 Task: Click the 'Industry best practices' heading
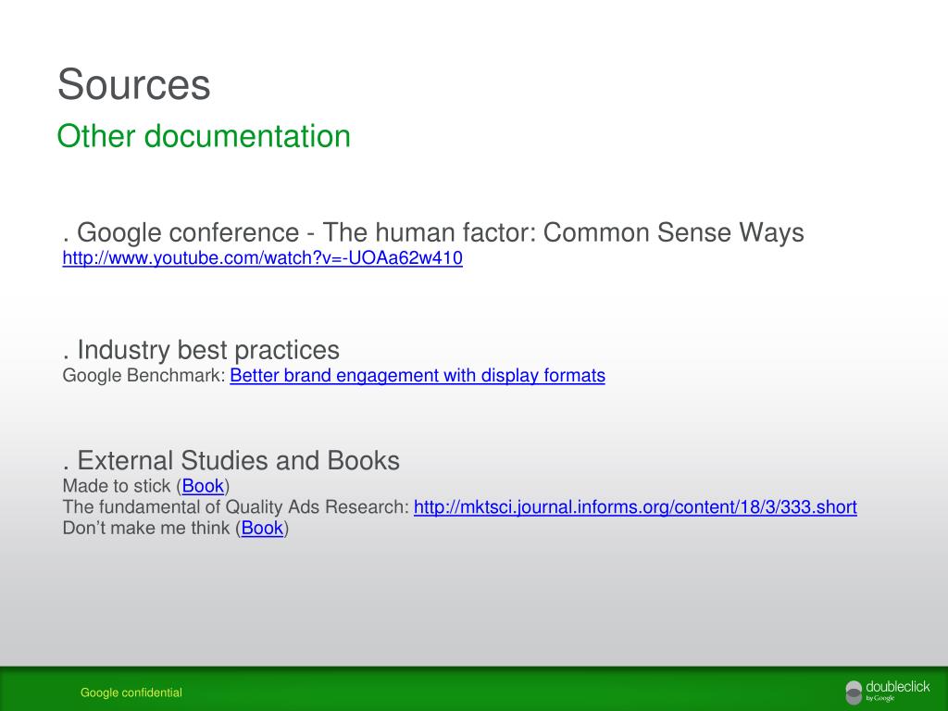(x=201, y=350)
